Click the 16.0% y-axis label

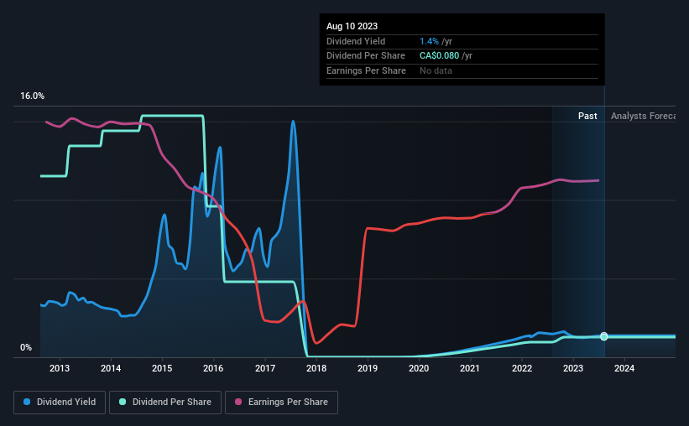[32, 96]
